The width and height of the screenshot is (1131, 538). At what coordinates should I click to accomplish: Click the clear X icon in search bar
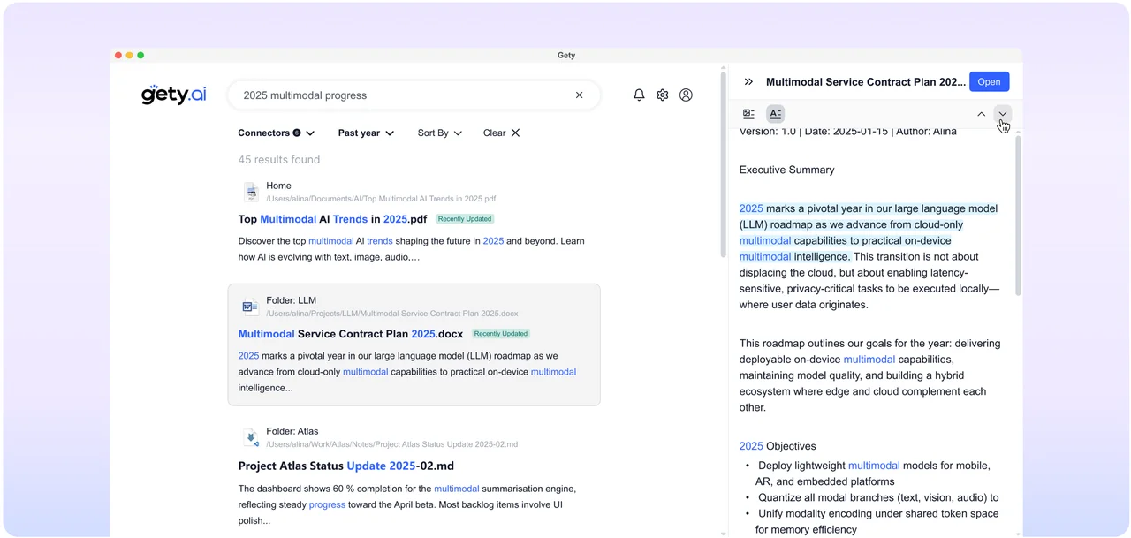click(579, 95)
